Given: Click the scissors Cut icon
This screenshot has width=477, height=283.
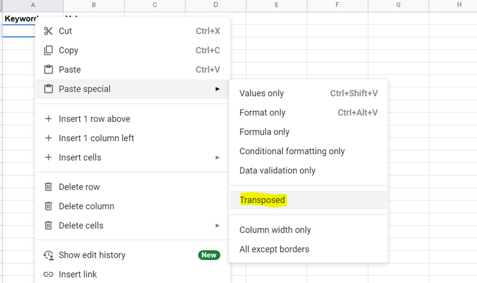Looking at the screenshot, I should tap(49, 31).
